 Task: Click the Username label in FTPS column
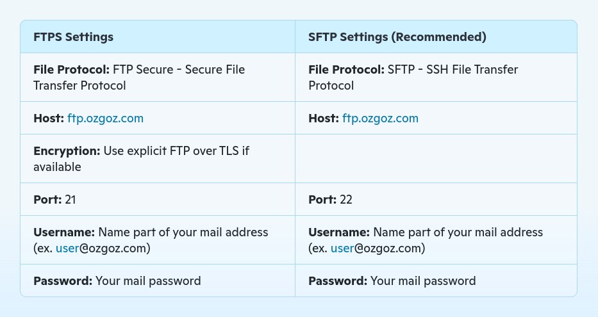(64, 232)
